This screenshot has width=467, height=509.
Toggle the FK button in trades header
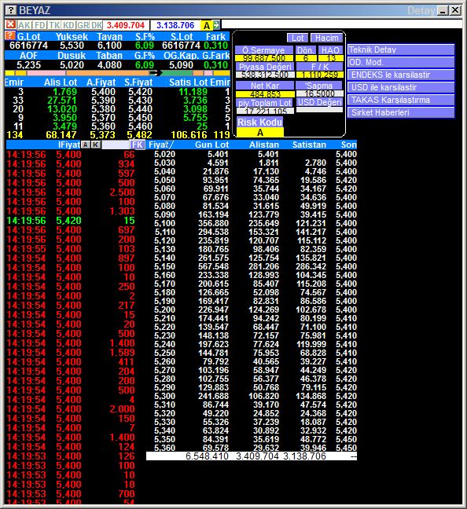[138, 145]
